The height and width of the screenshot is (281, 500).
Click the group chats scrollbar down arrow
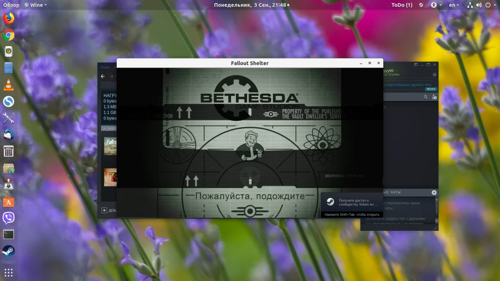437,221
